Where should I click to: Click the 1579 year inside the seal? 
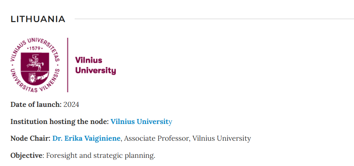(35, 48)
